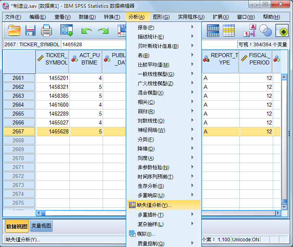Expand the 多重插补(T) submenu
Screen dimensions: 293x247
164,215
